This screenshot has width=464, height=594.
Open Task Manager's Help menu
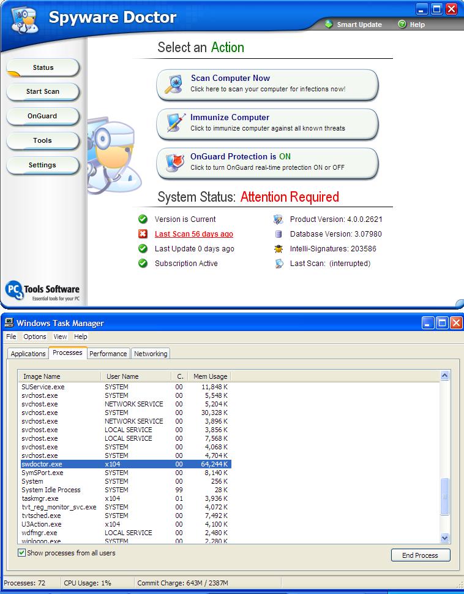pyautogui.click(x=81, y=337)
